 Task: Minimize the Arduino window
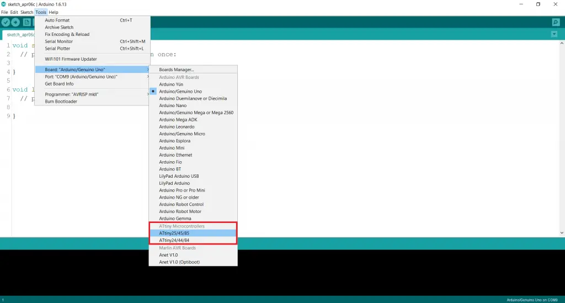[x=521, y=4]
